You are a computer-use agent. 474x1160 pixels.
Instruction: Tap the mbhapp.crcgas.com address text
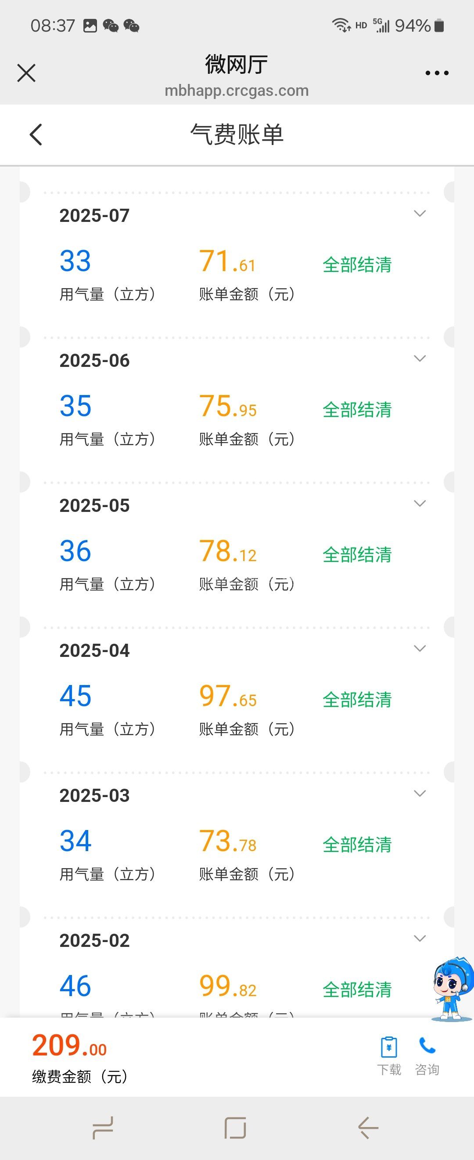coord(237,91)
